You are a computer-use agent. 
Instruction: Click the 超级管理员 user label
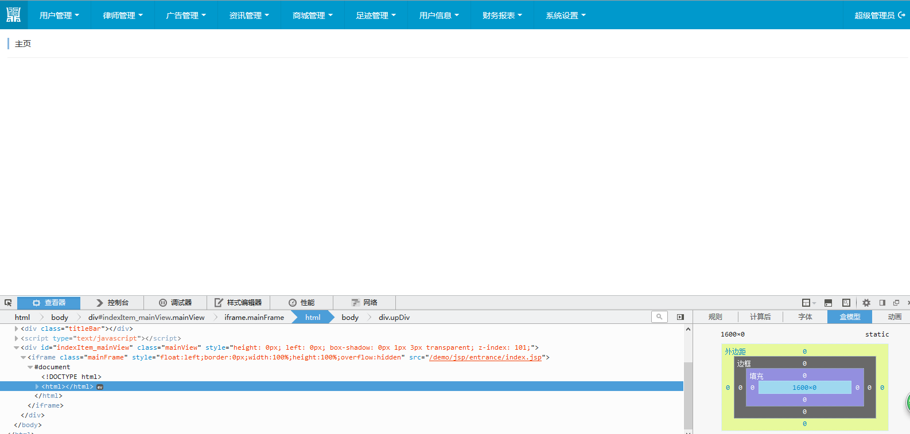click(874, 15)
